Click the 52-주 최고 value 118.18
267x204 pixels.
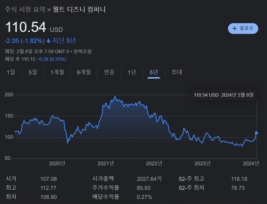(x=239, y=179)
